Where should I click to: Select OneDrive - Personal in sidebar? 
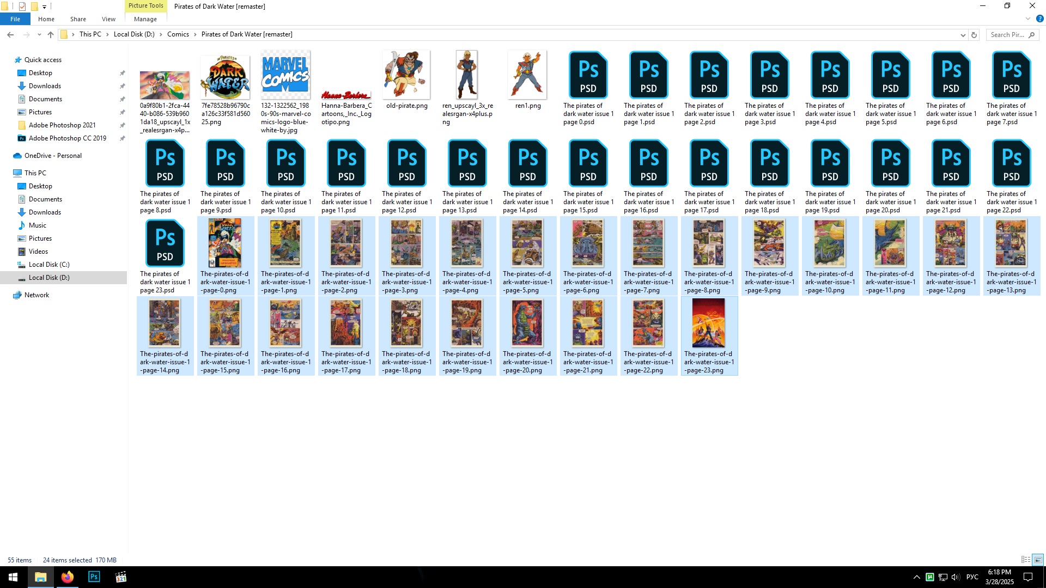(x=53, y=156)
